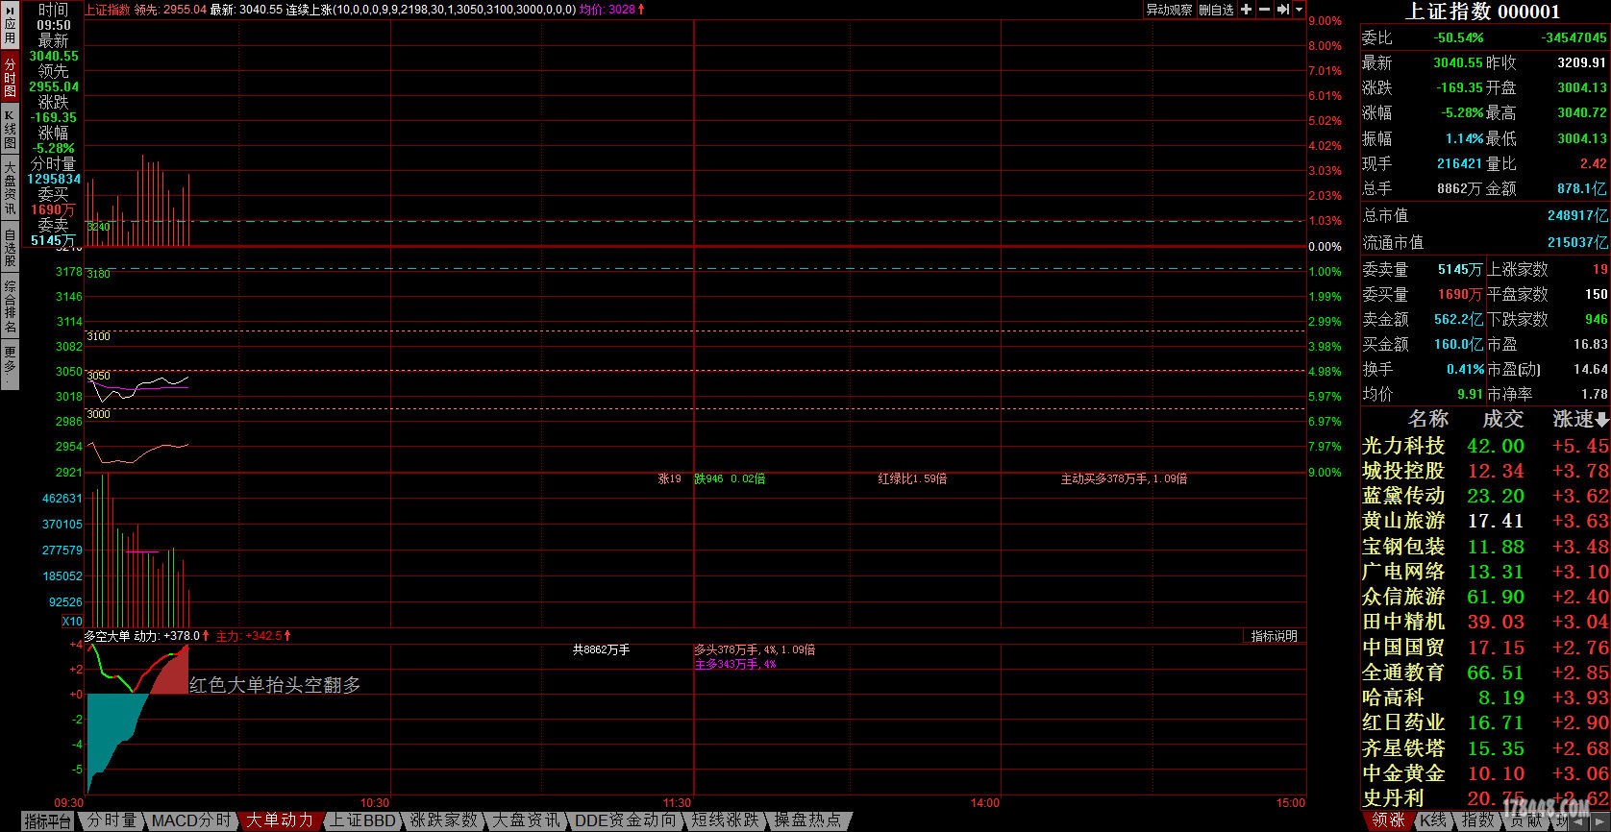Click the 上证指数 000001 title
Screen dimensions: 1611x832
[x=1483, y=12]
